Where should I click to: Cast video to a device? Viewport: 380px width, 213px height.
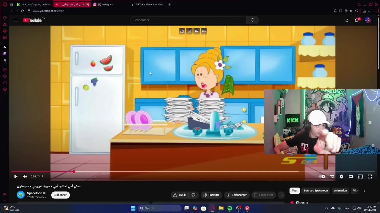(360, 177)
